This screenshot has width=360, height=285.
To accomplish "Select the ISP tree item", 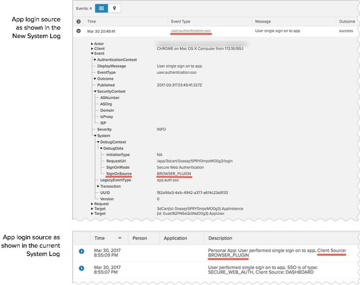I will coord(103,123).
